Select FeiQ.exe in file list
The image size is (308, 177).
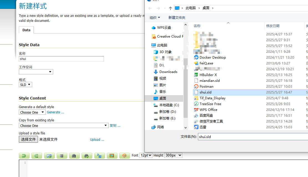pyautogui.click(x=203, y=63)
